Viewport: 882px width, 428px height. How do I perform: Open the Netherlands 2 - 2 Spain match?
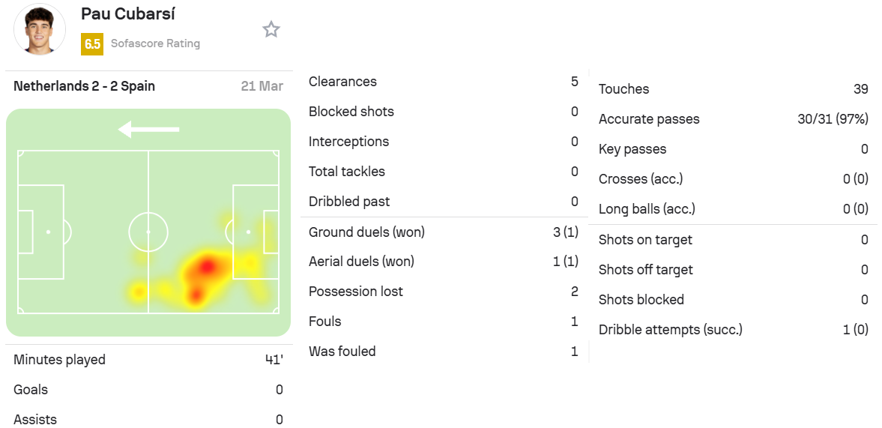click(85, 86)
